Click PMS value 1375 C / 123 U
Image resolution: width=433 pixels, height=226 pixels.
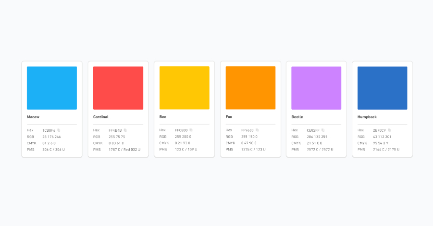[x=253, y=150]
